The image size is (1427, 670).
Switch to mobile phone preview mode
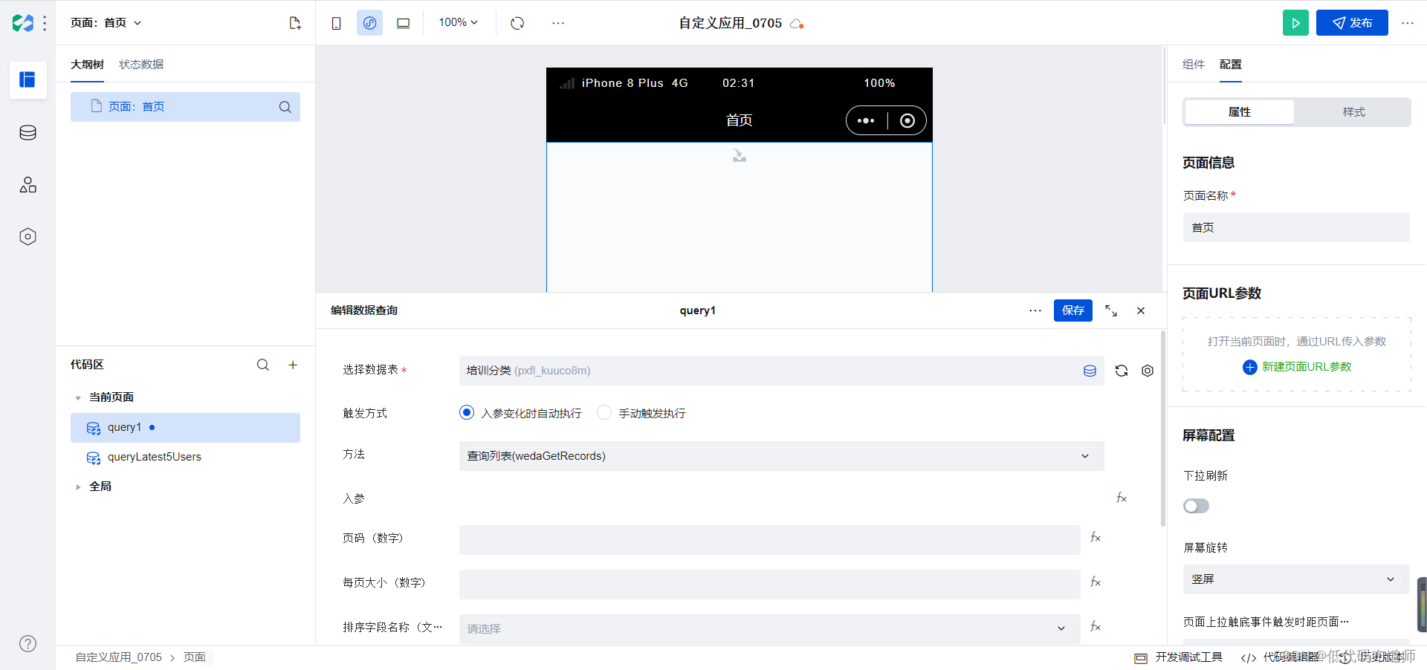[x=337, y=23]
